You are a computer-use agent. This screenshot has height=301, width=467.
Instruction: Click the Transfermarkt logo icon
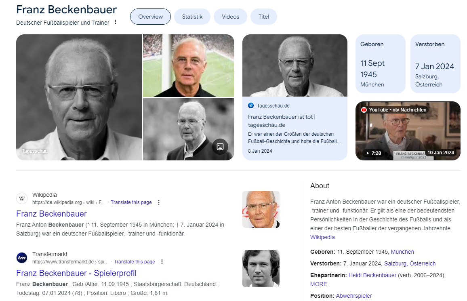[x=22, y=257]
